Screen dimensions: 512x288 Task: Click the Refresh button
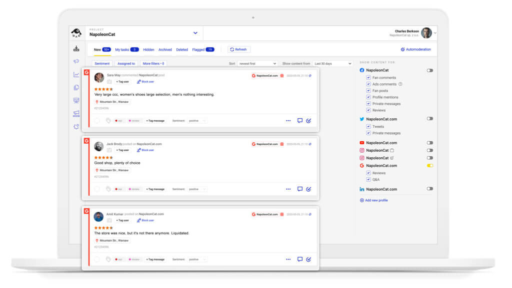tap(238, 49)
